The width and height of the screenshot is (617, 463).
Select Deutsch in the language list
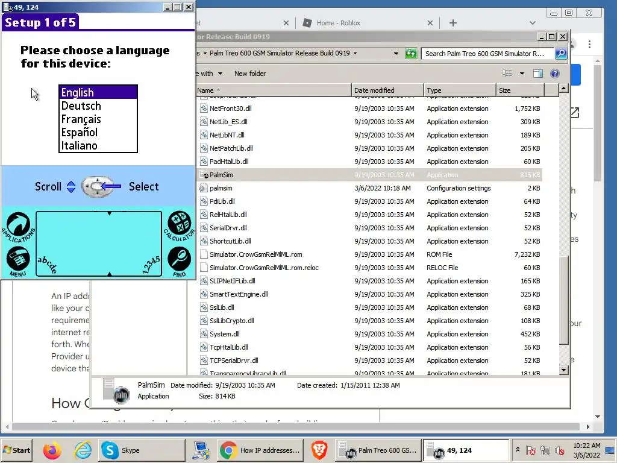[98, 106]
